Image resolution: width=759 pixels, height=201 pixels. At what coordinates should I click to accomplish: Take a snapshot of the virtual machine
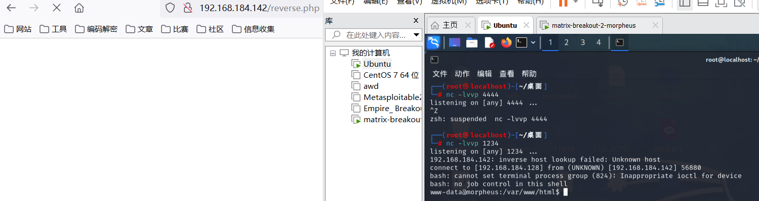(623, 3)
